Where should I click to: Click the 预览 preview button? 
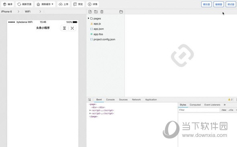(x=78, y=4)
